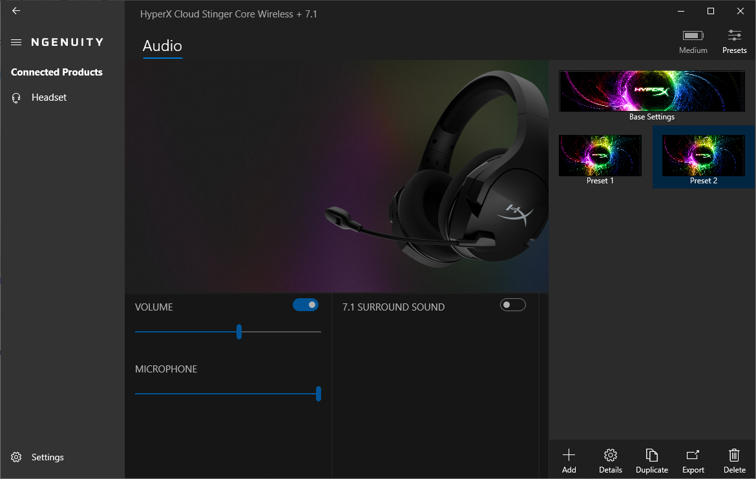
Task: Switch to the Audio tab
Action: coord(162,46)
